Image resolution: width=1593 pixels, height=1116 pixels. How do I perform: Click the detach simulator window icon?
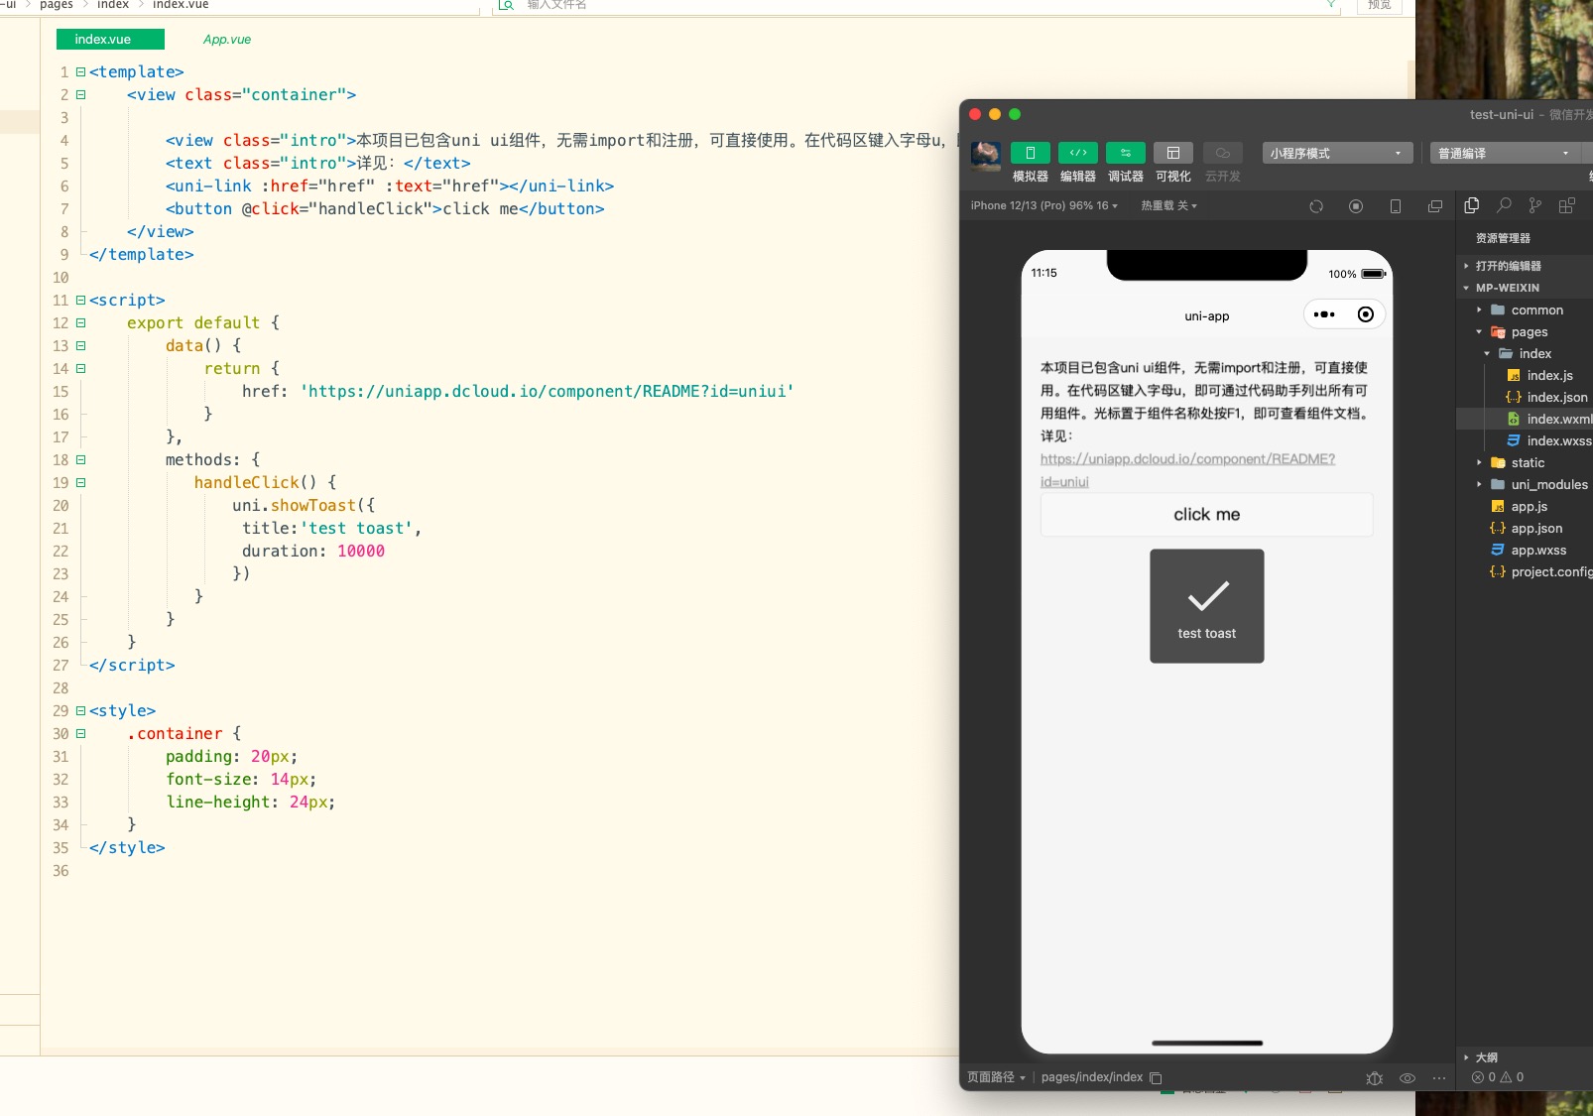pos(1435,206)
